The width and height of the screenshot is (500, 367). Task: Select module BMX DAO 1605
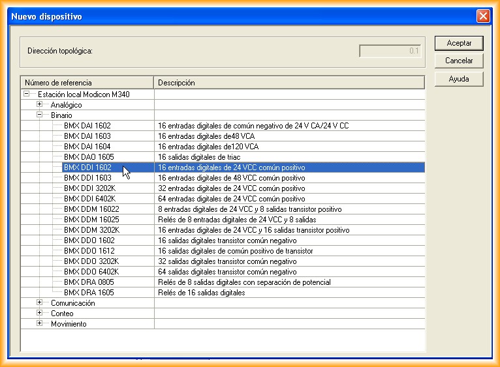point(87,156)
